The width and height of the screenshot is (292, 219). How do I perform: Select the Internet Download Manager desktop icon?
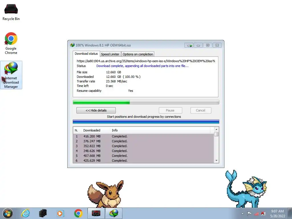11,75
